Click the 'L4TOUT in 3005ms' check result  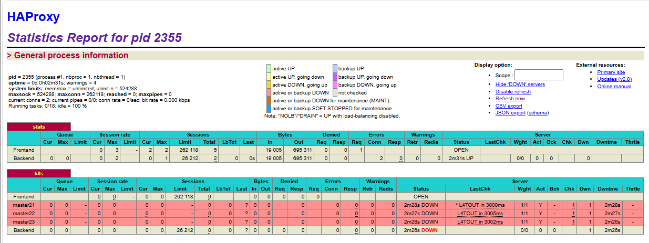tap(480, 213)
